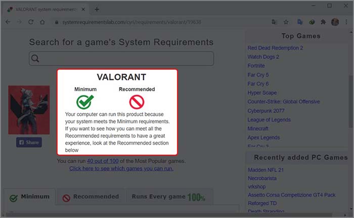
Task: Click the translate page icon
Action: pos(275,22)
